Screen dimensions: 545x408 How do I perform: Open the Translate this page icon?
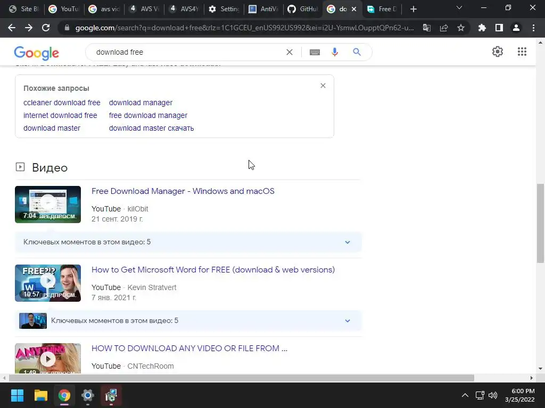[426, 28]
